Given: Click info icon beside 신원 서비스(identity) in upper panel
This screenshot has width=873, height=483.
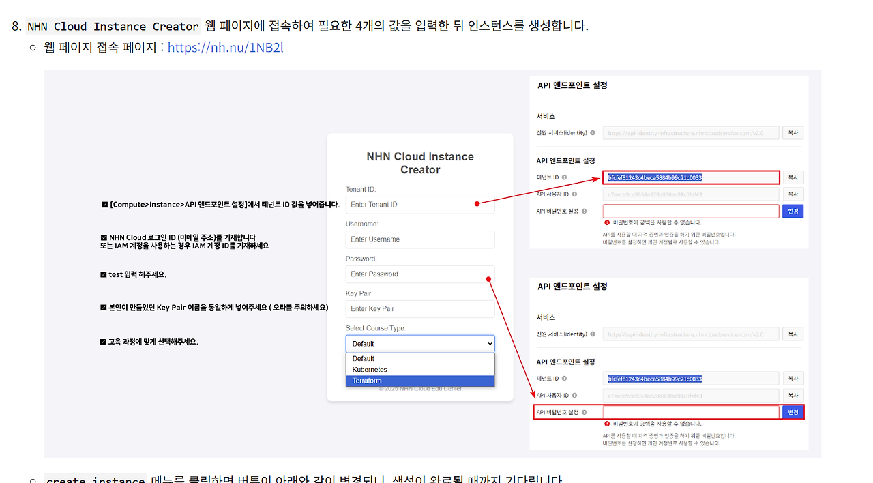Looking at the screenshot, I should pyautogui.click(x=593, y=133).
